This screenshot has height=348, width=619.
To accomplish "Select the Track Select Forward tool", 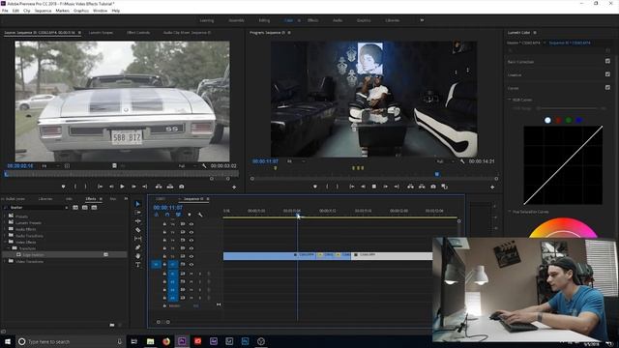I will [137, 213].
